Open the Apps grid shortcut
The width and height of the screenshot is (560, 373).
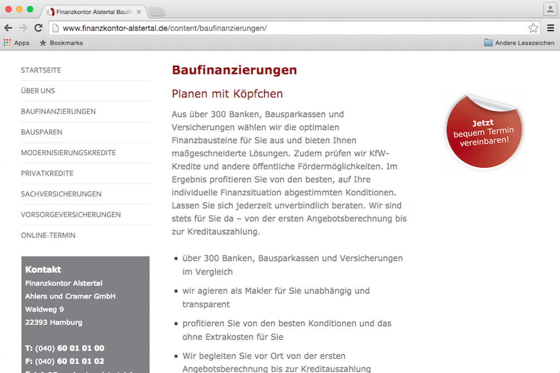click(x=16, y=43)
